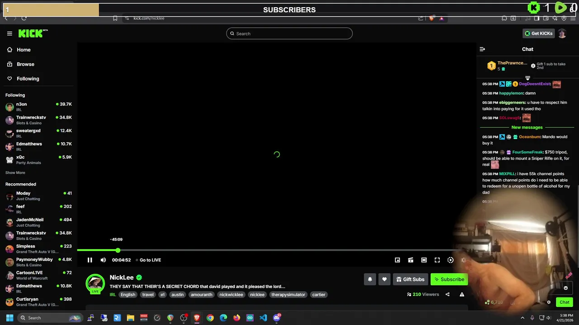The width and height of the screenshot is (579, 325).
Task: Send message with the Chat button
Action: tap(565, 302)
